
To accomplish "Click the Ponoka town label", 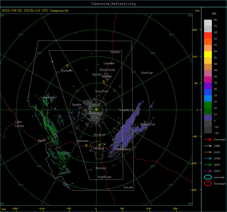I will [115, 52].
